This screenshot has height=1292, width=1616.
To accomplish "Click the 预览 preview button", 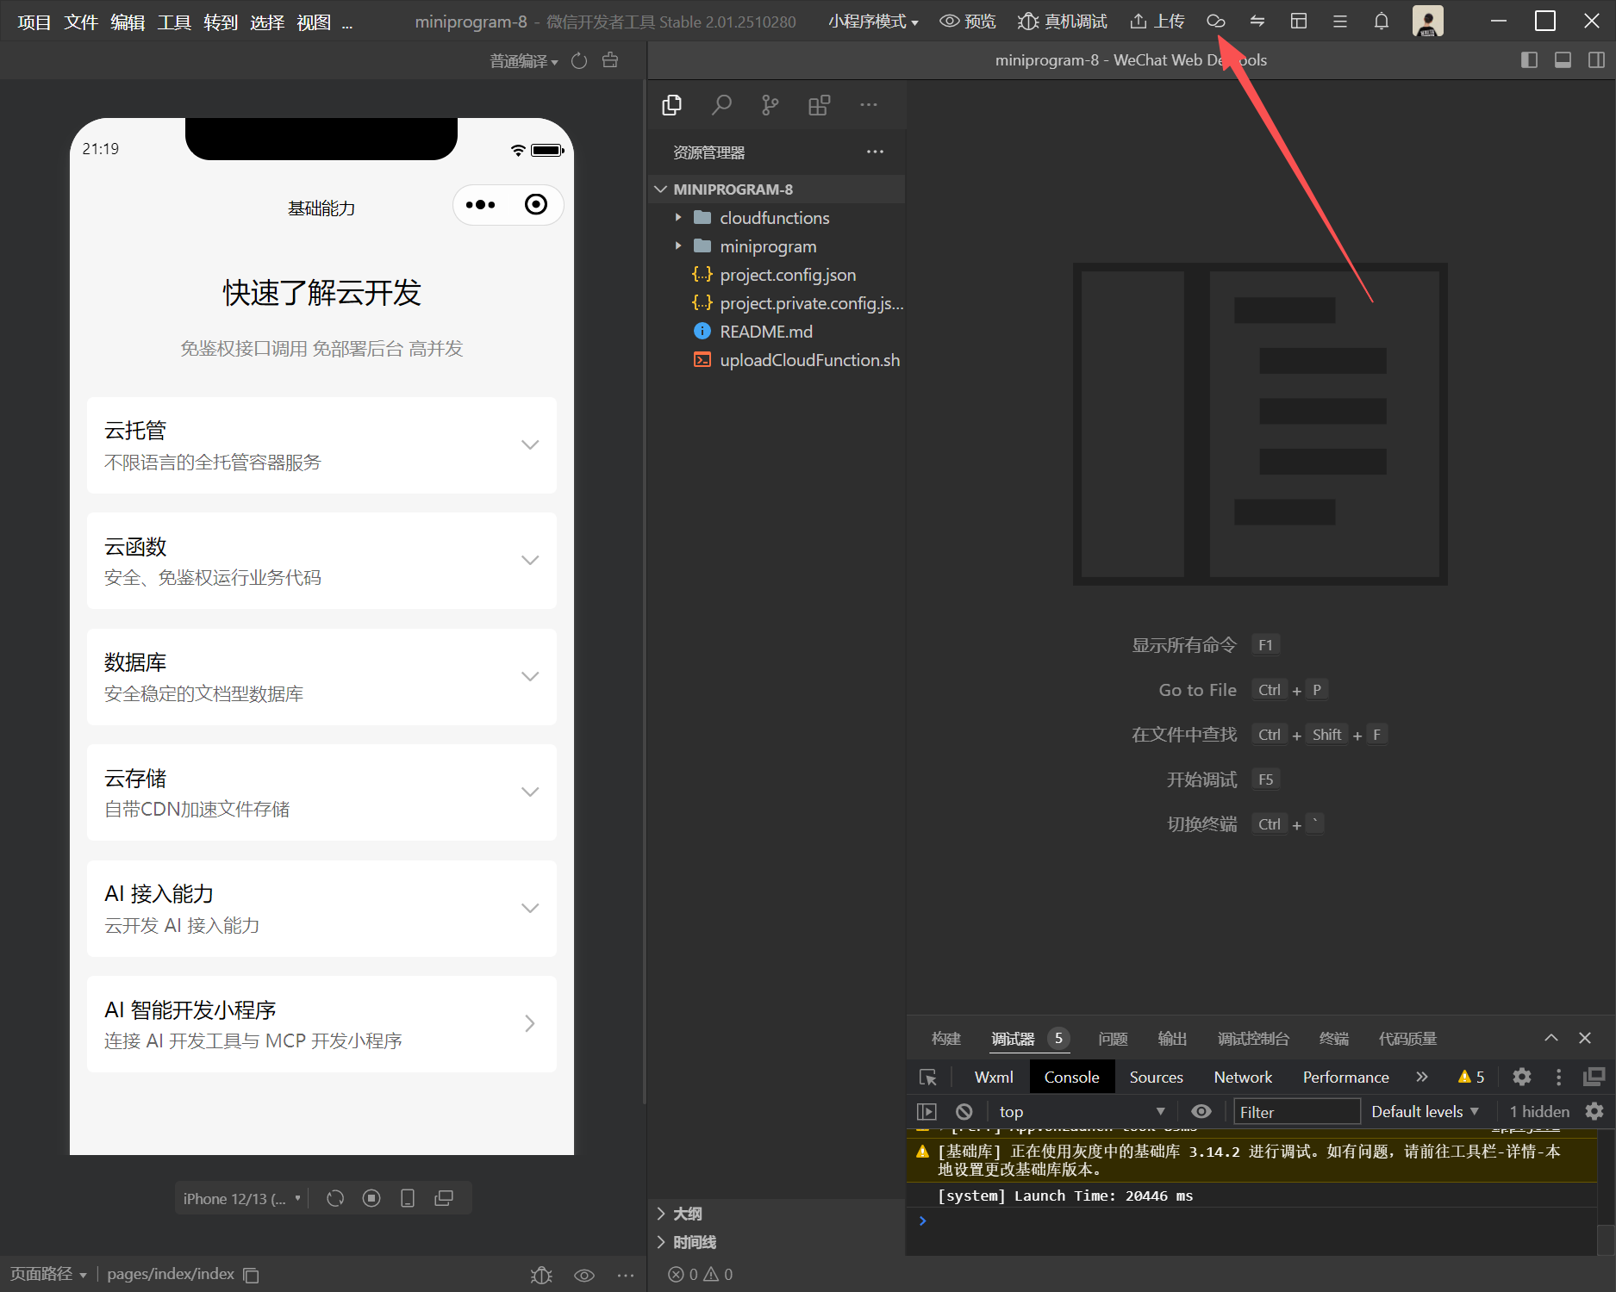I will [967, 22].
